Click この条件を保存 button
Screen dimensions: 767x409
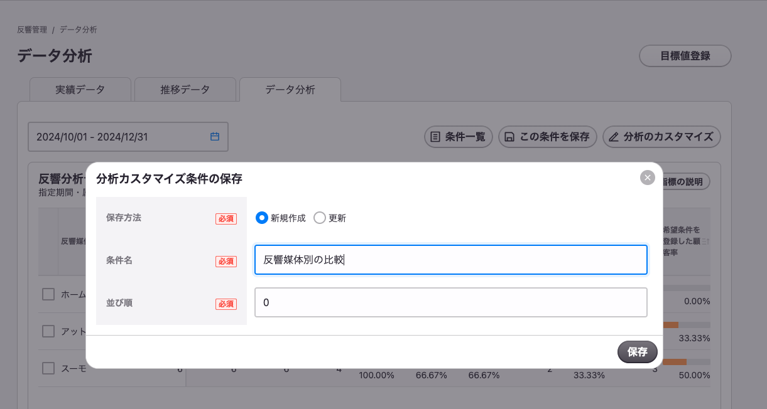click(547, 136)
